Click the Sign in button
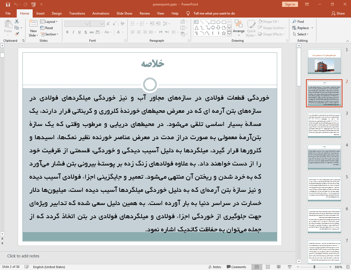The image size is (351, 270). coord(290,4)
